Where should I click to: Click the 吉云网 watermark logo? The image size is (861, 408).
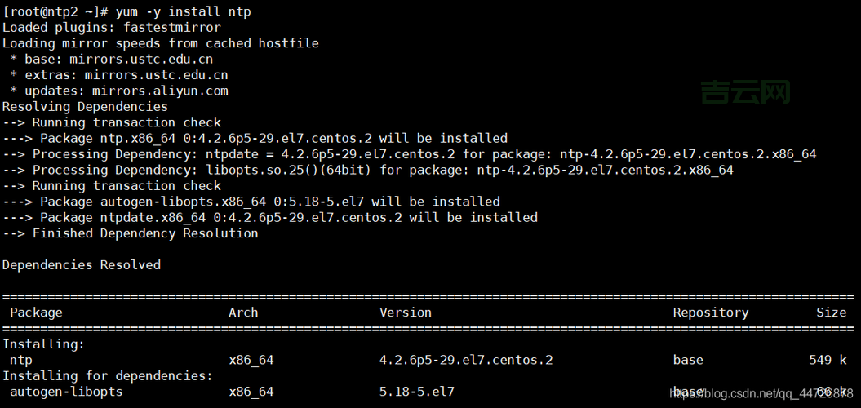point(746,92)
